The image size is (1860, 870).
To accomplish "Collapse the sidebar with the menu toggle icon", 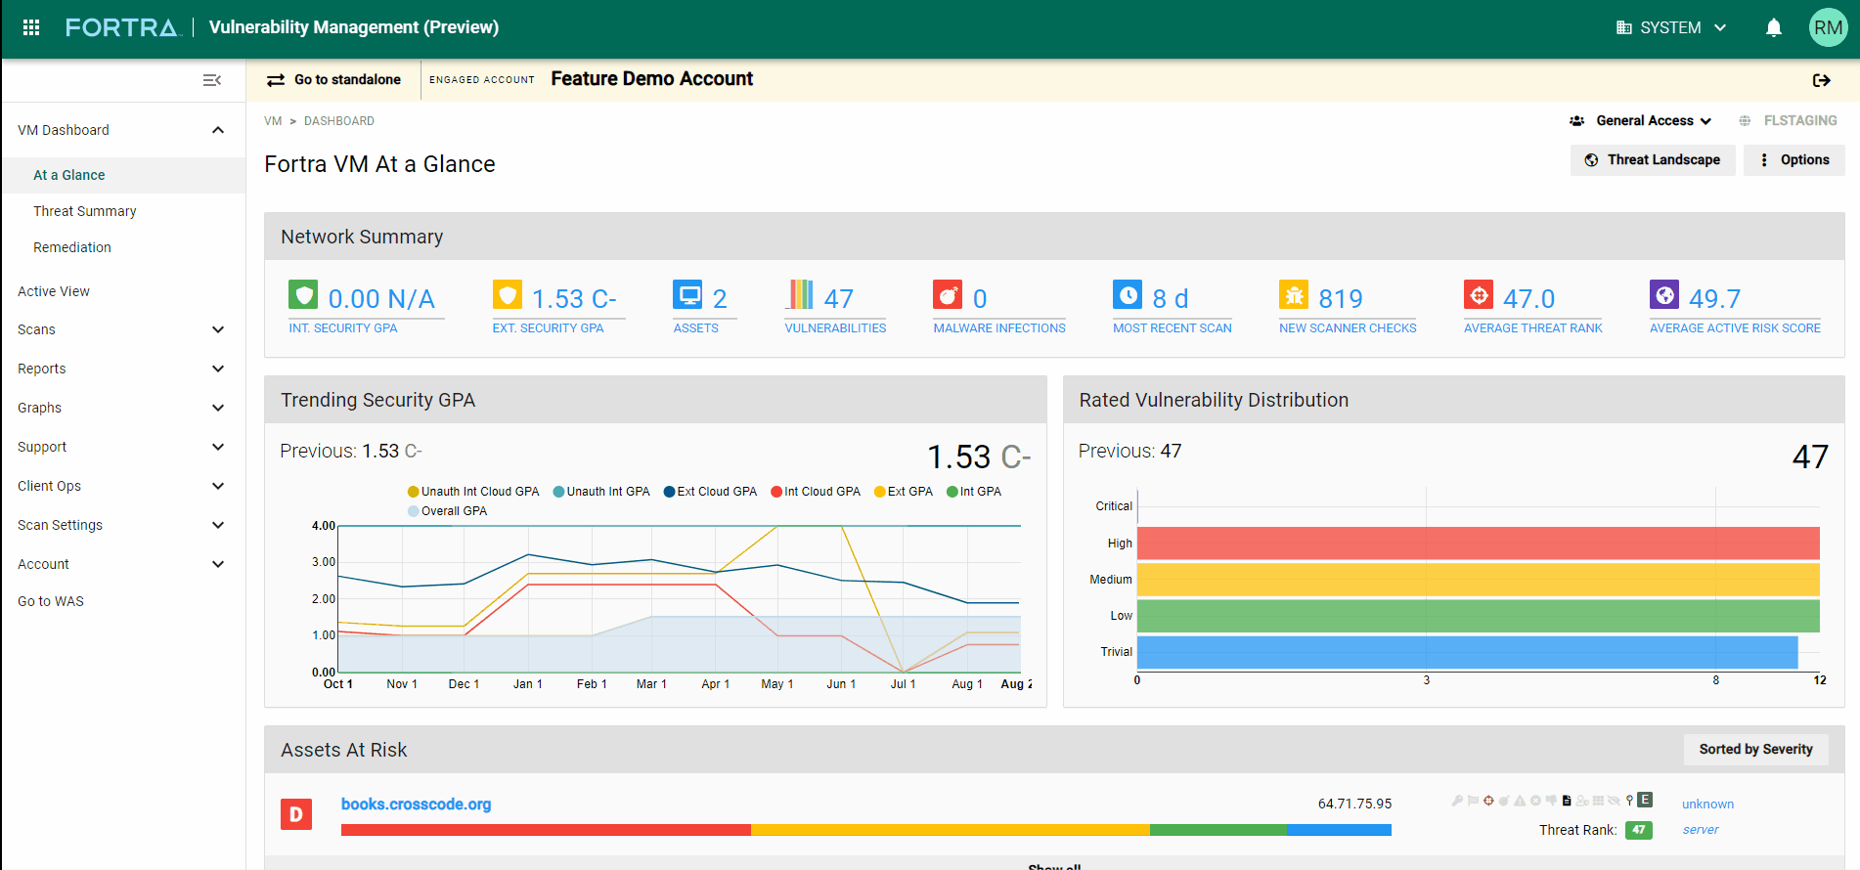I will 211,80.
